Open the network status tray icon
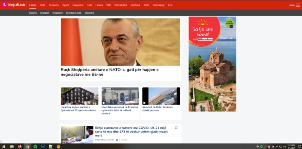Image resolution: width=302 pixels, height=149 pixels. click(x=280, y=146)
